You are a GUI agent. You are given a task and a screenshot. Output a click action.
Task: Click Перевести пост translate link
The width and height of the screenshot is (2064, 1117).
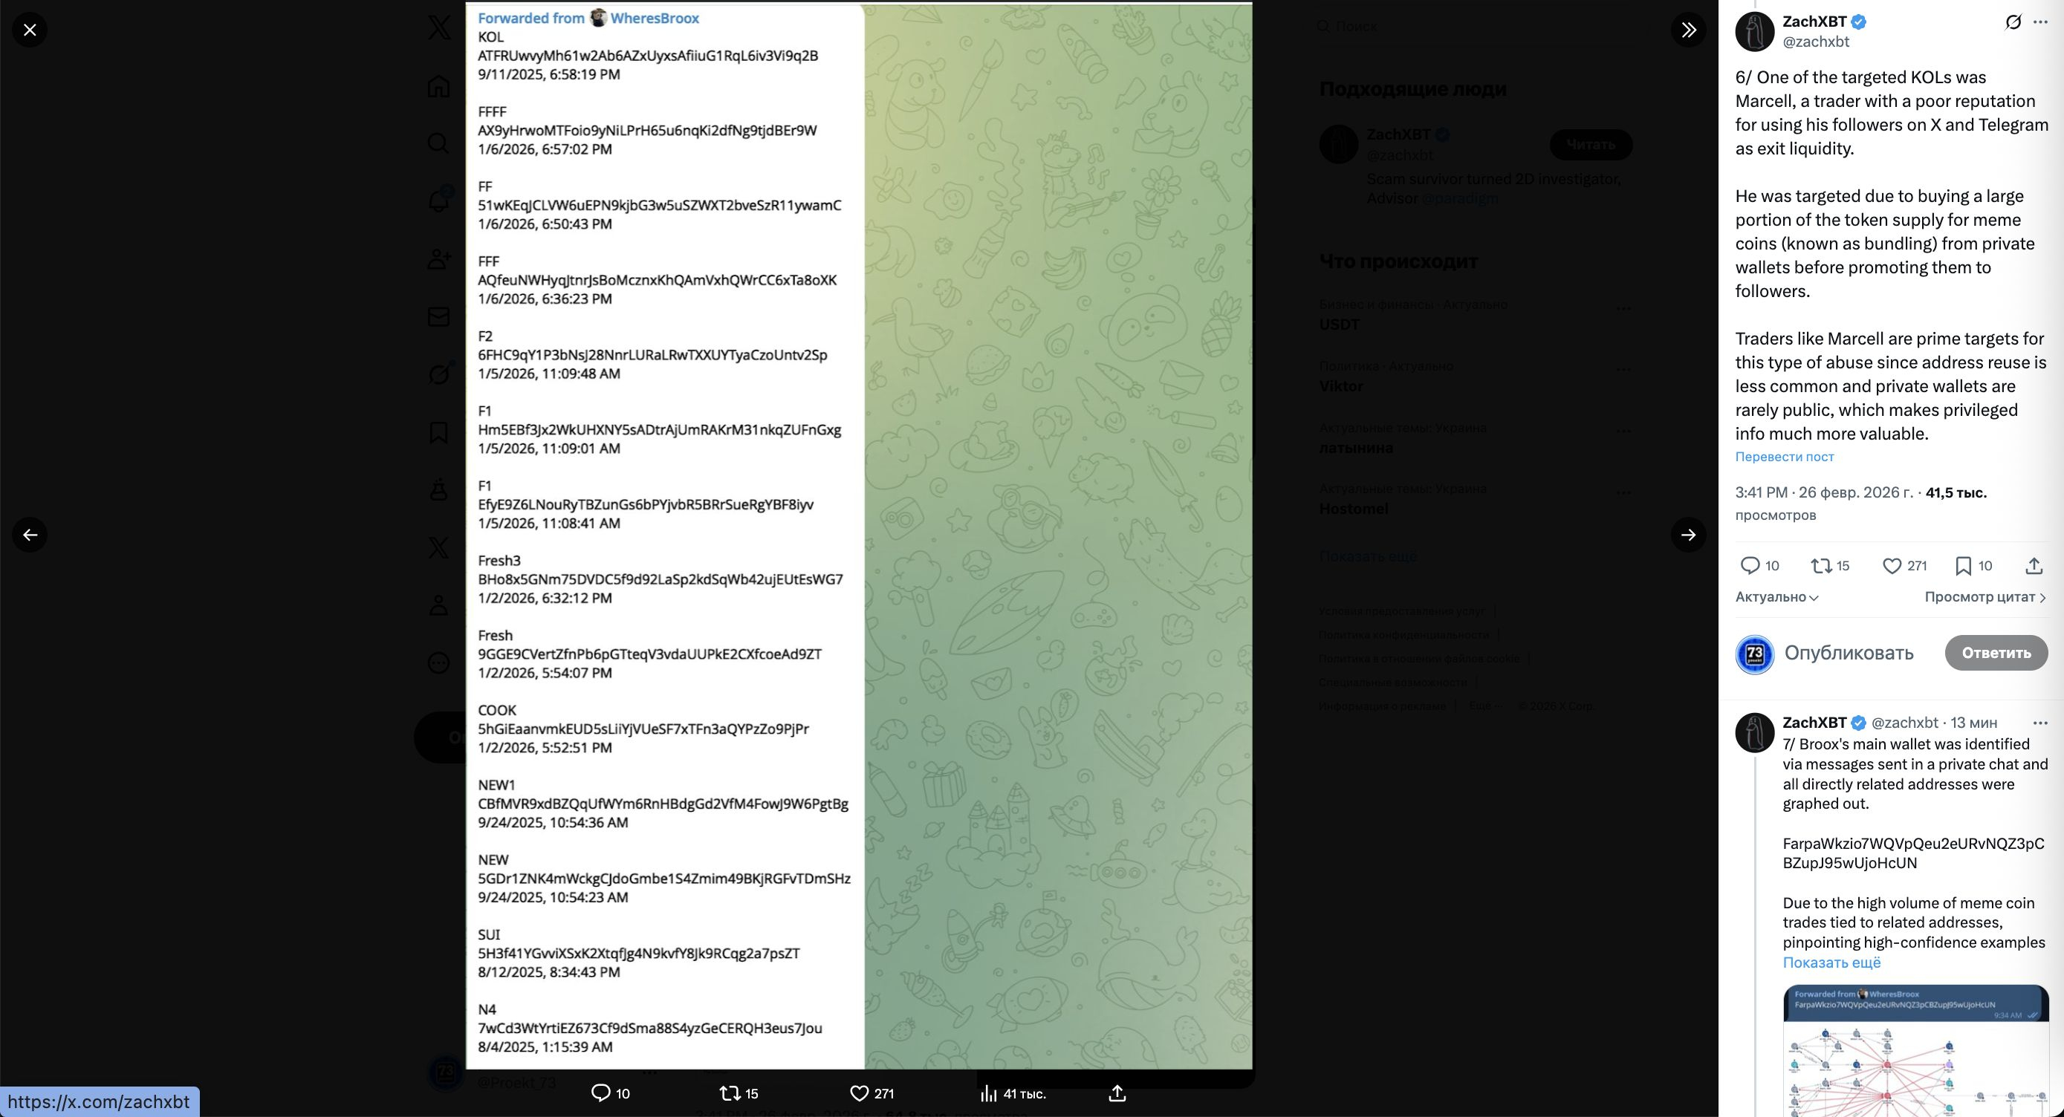[x=1785, y=457]
